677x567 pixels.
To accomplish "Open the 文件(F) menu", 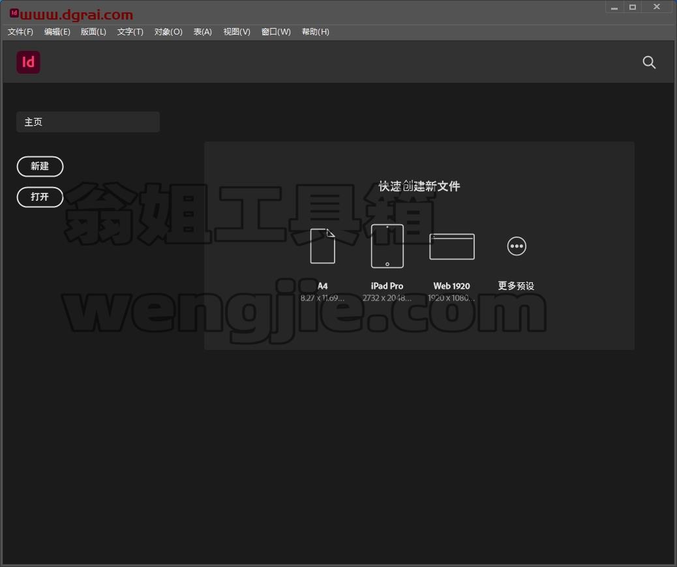I will tap(20, 32).
